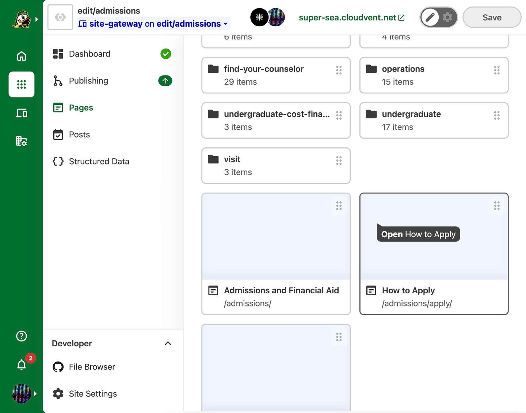Viewport: 526px width, 413px height.
Task: Expand organization menu arrow beside duck logo
Action: (37, 19)
